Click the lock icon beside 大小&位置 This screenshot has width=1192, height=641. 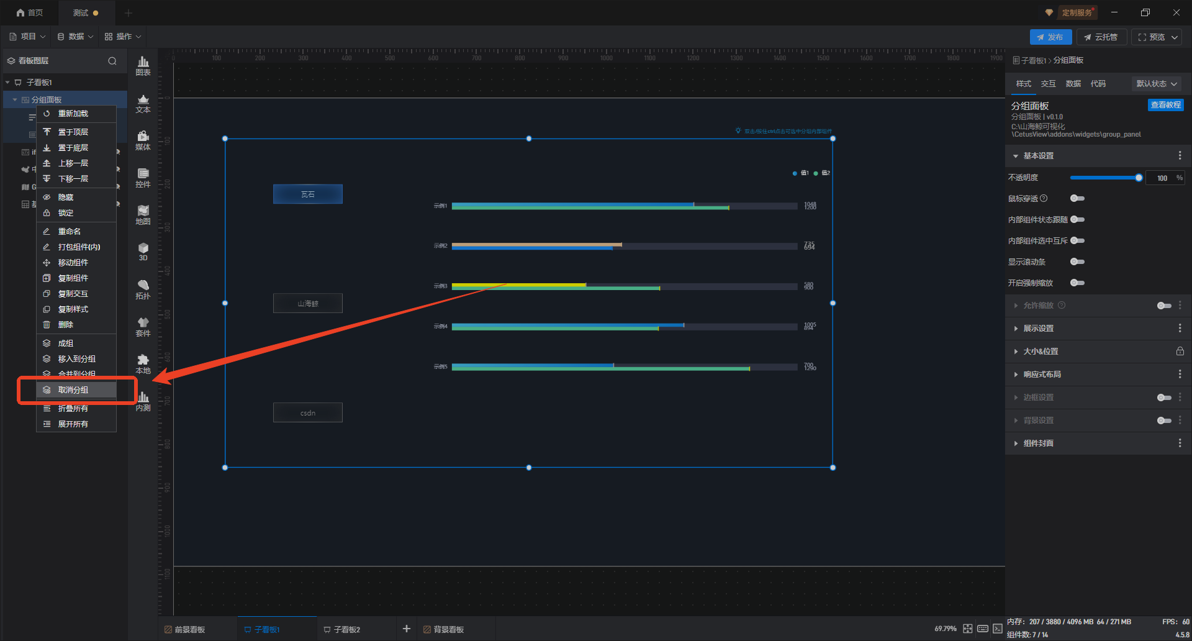pos(1180,352)
